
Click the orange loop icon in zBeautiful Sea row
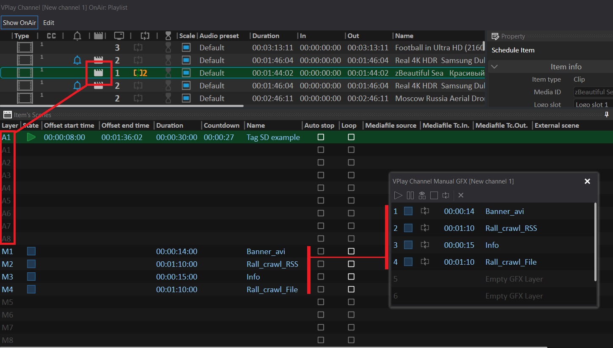tap(140, 73)
